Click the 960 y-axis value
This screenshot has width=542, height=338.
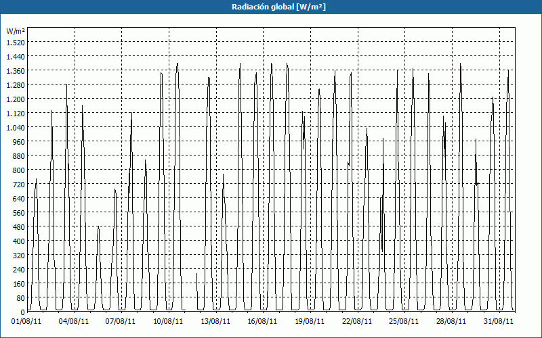click(x=19, y=141)
